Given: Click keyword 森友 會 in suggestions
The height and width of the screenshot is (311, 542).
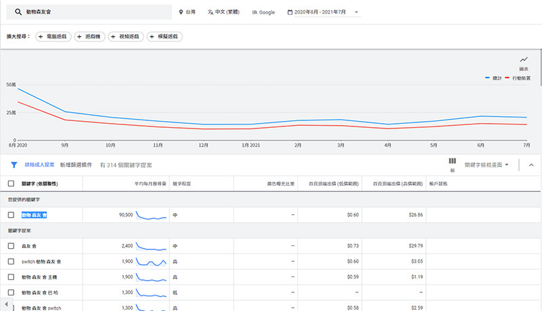Looking at the screenshot, I should coord(29,246).
